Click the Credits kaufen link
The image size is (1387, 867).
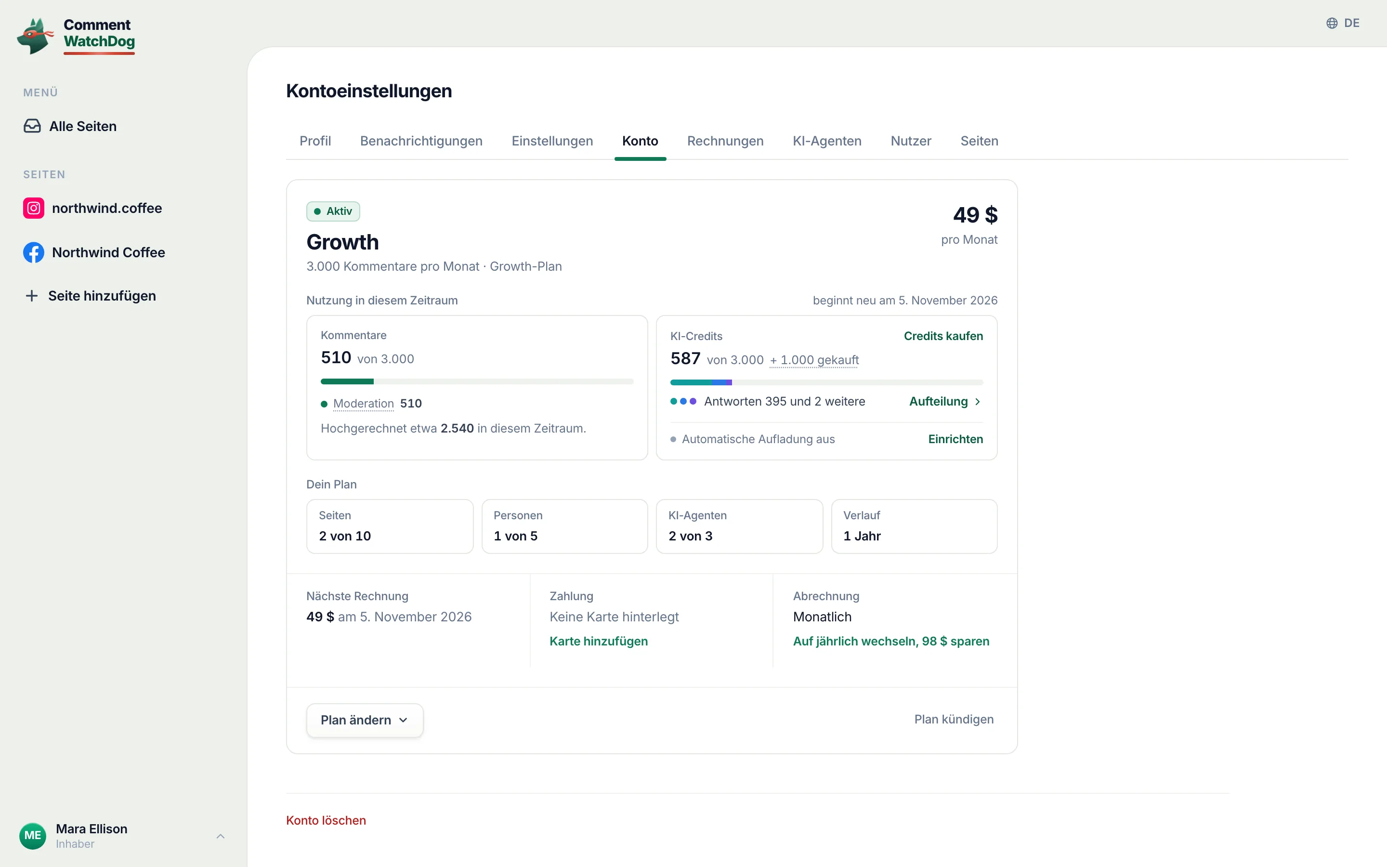(x=943, y=336)
